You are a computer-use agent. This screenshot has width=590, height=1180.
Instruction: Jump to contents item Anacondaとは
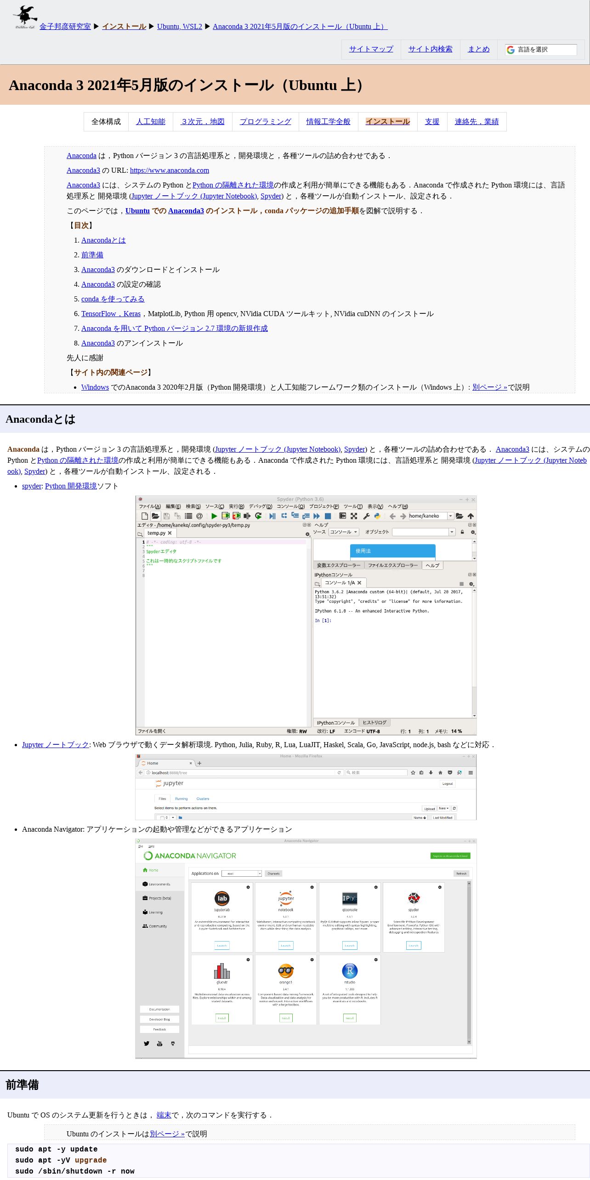tap(103, 240)
